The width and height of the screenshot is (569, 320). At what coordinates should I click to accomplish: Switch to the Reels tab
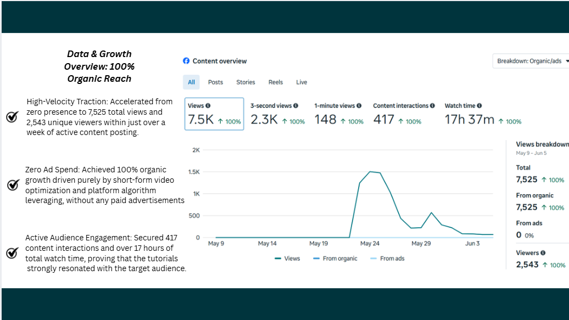[275, 82]
